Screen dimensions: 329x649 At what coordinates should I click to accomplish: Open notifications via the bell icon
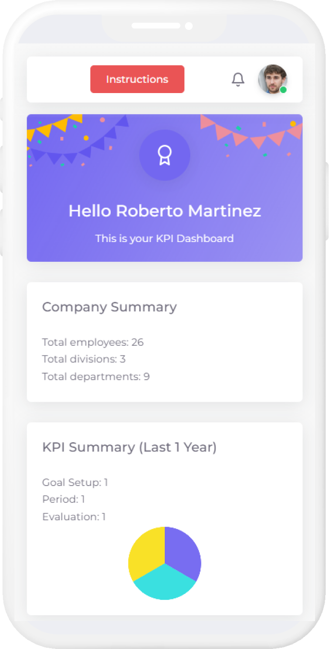tap(238, 80)
